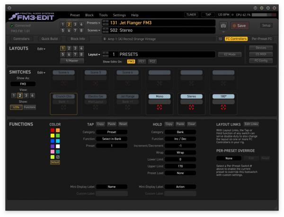Viewport: 284px width, 217px height.
Task: Expand the Switches Edit menu
Action: pyautogui.click(x=41, y=72)
